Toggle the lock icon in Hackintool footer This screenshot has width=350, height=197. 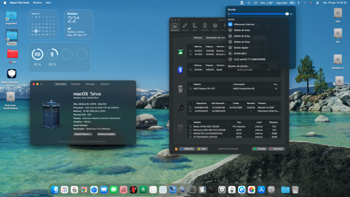[x=176, y=149]
